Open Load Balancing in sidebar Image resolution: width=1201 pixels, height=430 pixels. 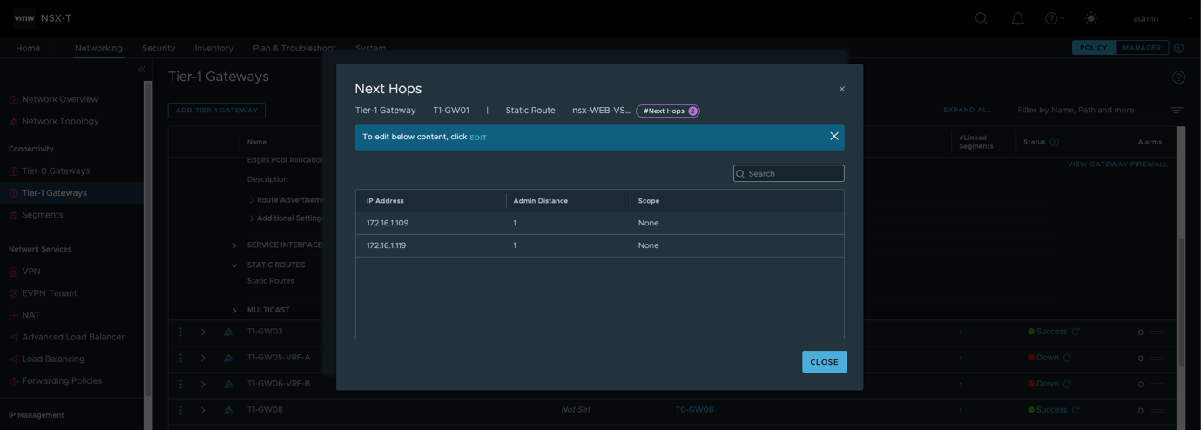click(53, 359)
